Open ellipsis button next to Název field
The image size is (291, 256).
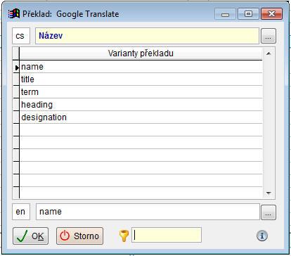(x=269, y=36)
